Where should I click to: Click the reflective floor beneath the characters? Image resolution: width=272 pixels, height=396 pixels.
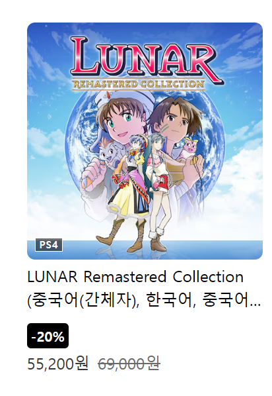(x=145, y=250)
